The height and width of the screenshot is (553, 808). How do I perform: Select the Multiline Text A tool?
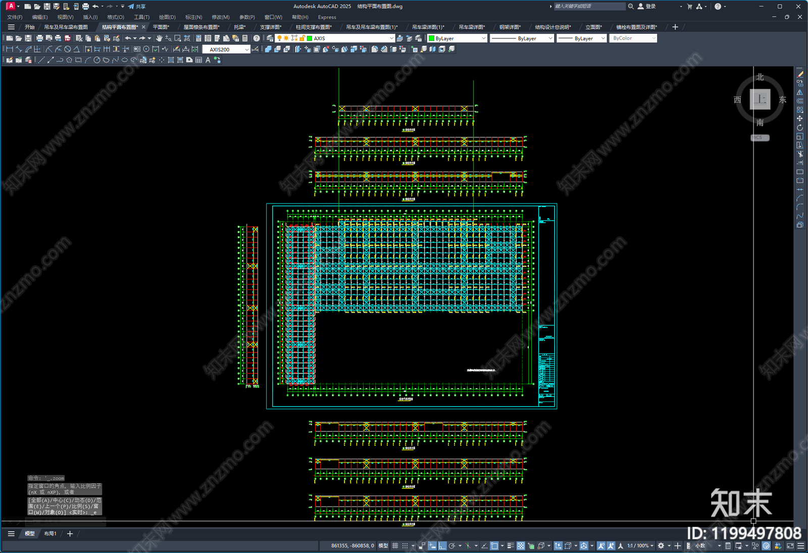208,60
